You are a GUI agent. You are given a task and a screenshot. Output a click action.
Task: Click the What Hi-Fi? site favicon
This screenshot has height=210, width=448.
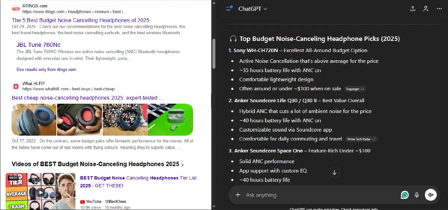click(x=16, y=86)
